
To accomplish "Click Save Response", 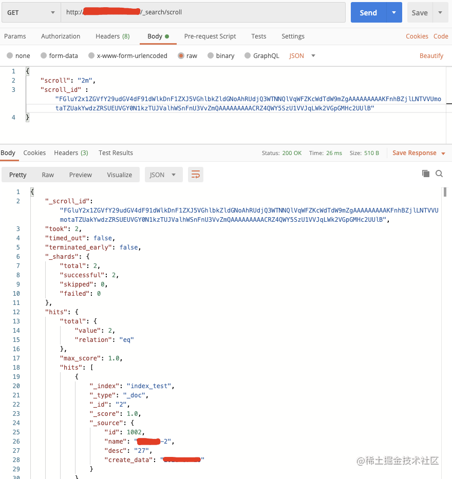I will click(415, 153).
